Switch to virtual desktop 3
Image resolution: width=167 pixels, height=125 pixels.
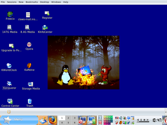pos(75,118)
